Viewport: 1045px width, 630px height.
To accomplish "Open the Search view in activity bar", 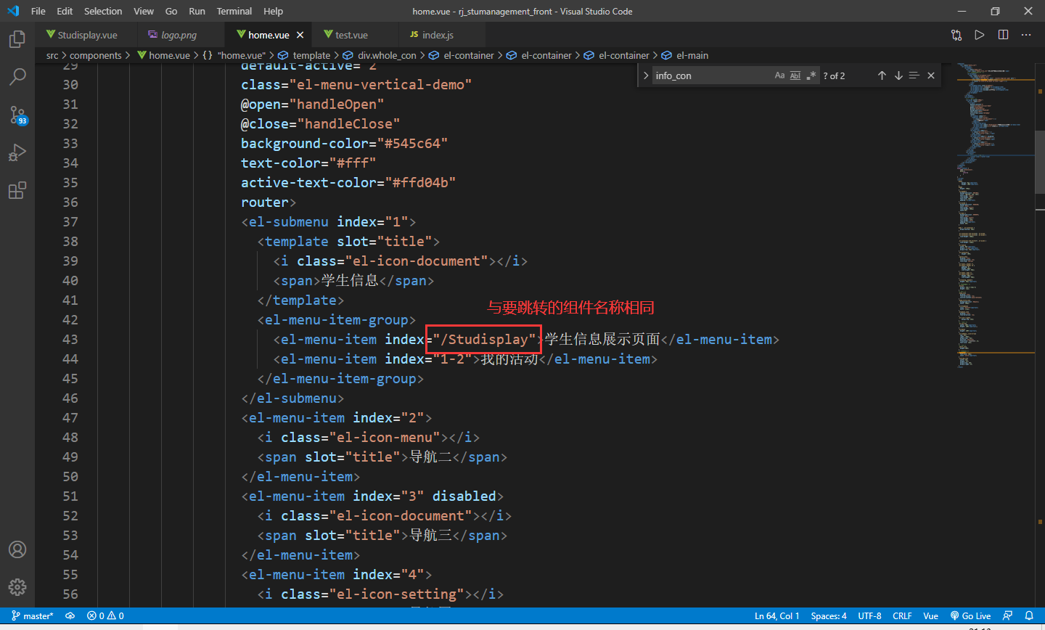I will [x=17, y=77].
